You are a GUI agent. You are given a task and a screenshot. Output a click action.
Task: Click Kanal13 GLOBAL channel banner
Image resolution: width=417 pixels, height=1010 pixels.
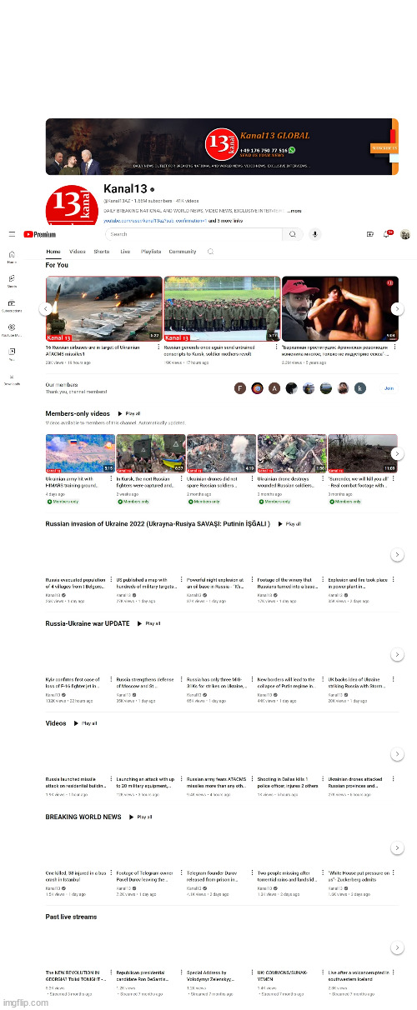click(x=222, y=147)
